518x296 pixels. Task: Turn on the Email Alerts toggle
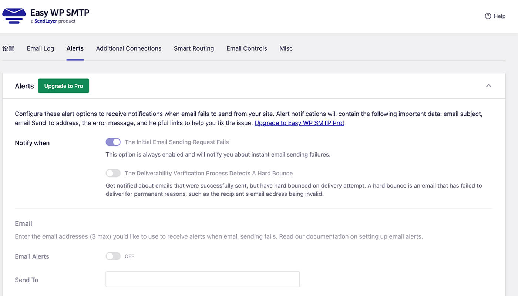point(113,256)
